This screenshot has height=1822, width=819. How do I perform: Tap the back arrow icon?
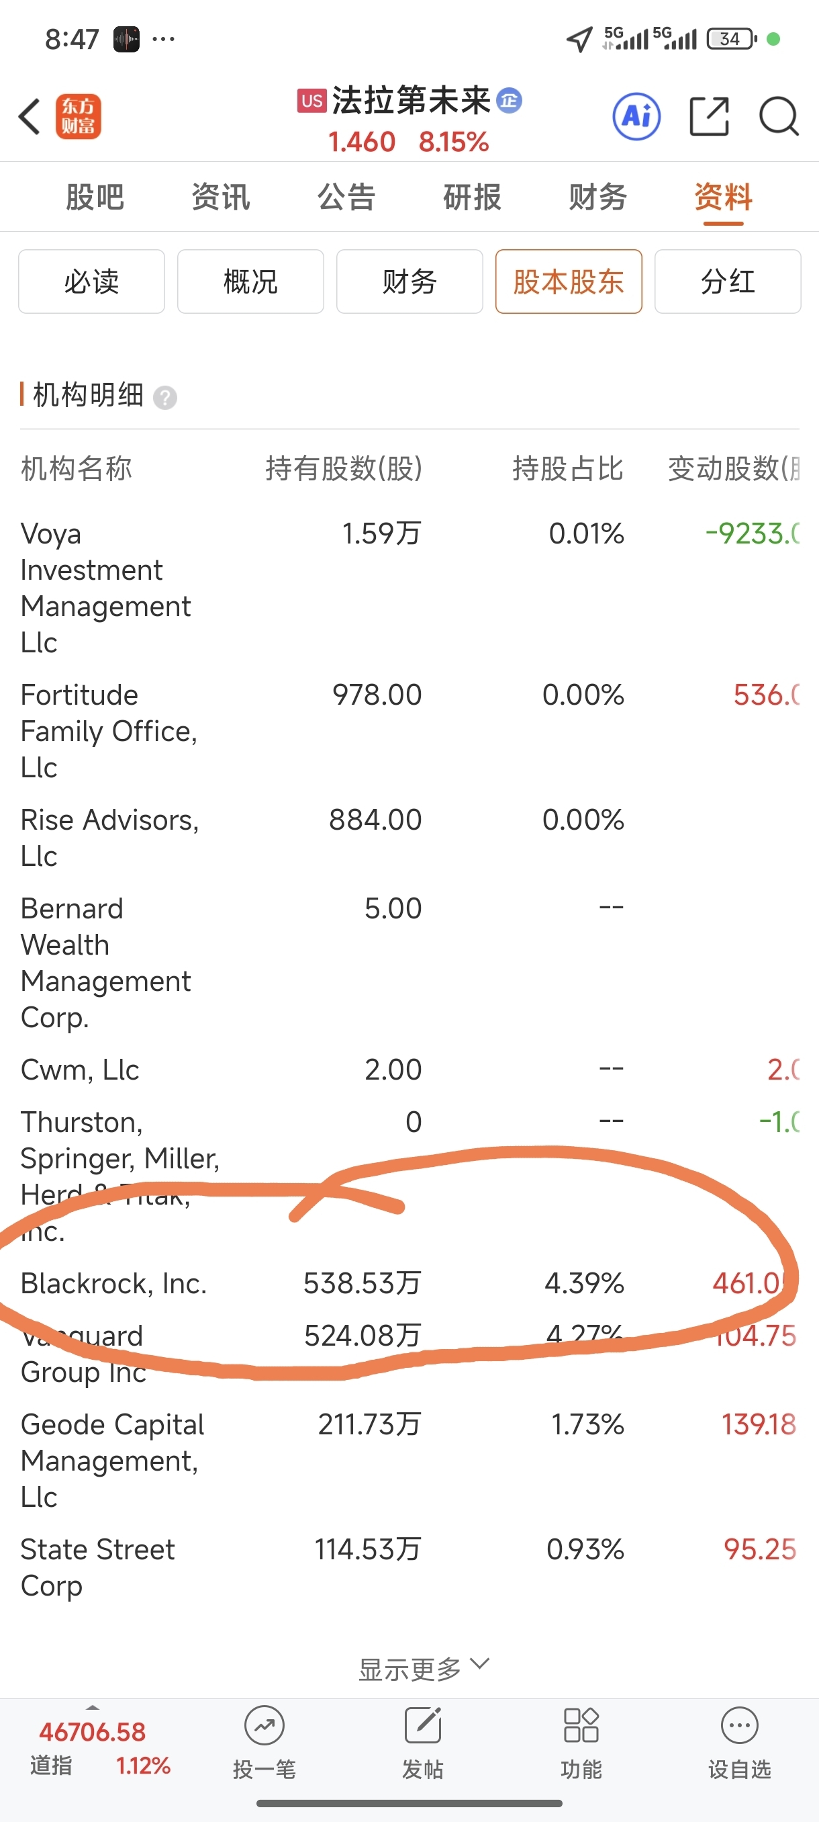pos(30,117)
